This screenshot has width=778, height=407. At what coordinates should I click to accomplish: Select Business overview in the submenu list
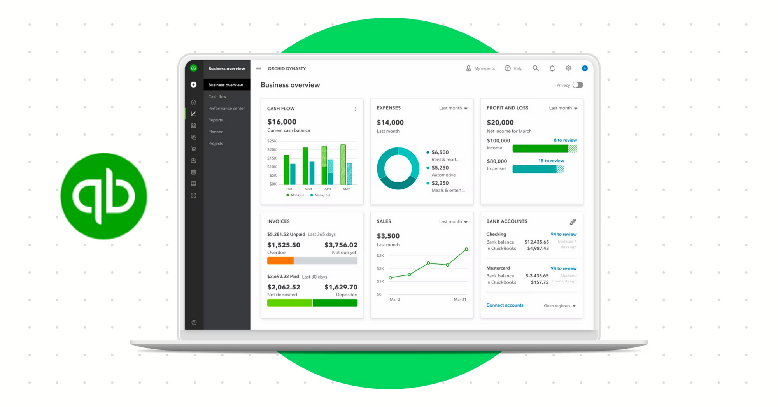[227, 85]
